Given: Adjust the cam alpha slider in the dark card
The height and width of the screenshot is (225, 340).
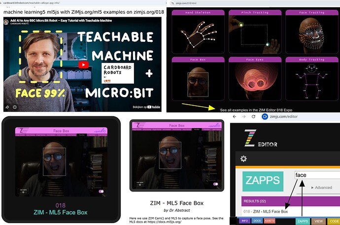Looking at the screenshot, I should [x=23, y=192].
